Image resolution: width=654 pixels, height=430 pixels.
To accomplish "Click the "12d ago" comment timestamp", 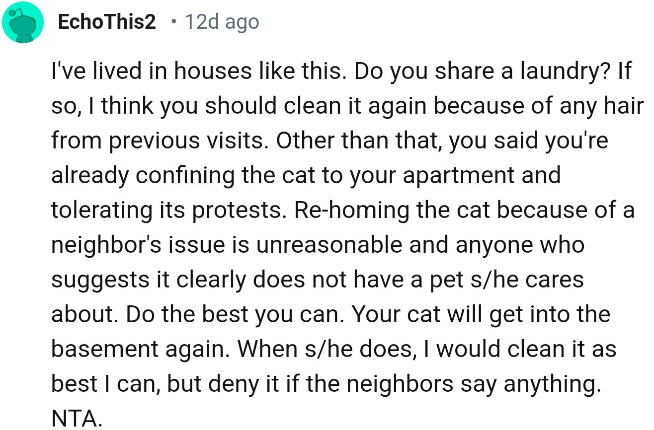I will click(x=222, y=22).
